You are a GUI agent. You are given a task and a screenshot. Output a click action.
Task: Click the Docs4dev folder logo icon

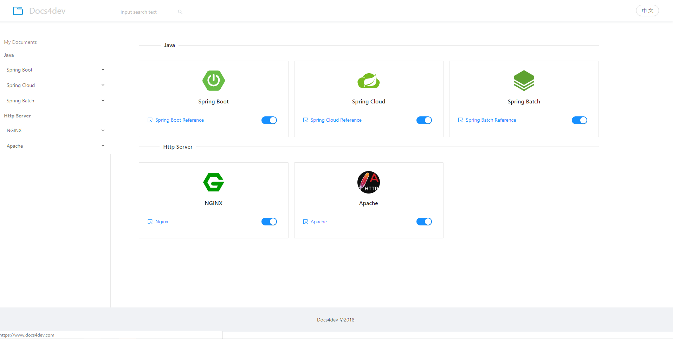coord(18,11)
